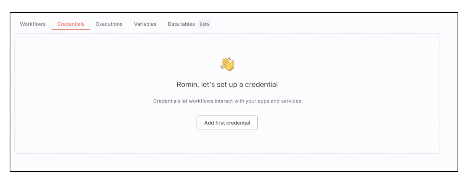Open the Data tables tab
This screenshot has width=462, height=173.
click(x=181, y=24)
